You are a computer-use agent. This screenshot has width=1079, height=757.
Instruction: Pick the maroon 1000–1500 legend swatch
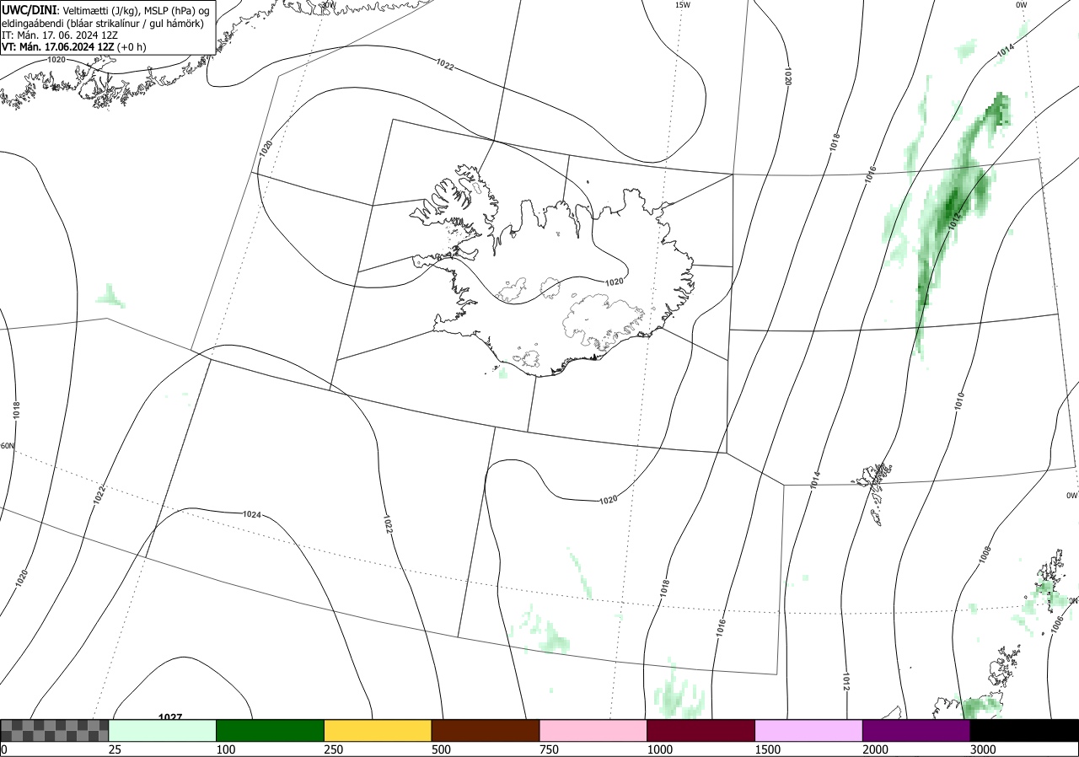click(x=701, y=730)
